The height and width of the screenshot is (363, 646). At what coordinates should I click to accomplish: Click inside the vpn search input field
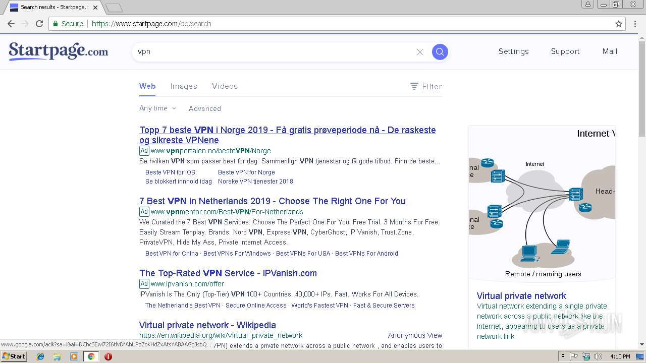click(x=275, y=51)
